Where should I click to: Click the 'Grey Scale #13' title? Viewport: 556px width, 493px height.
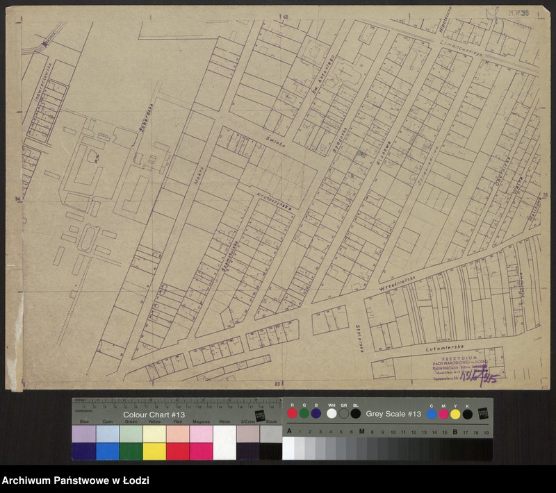click(x=393, y=414)
